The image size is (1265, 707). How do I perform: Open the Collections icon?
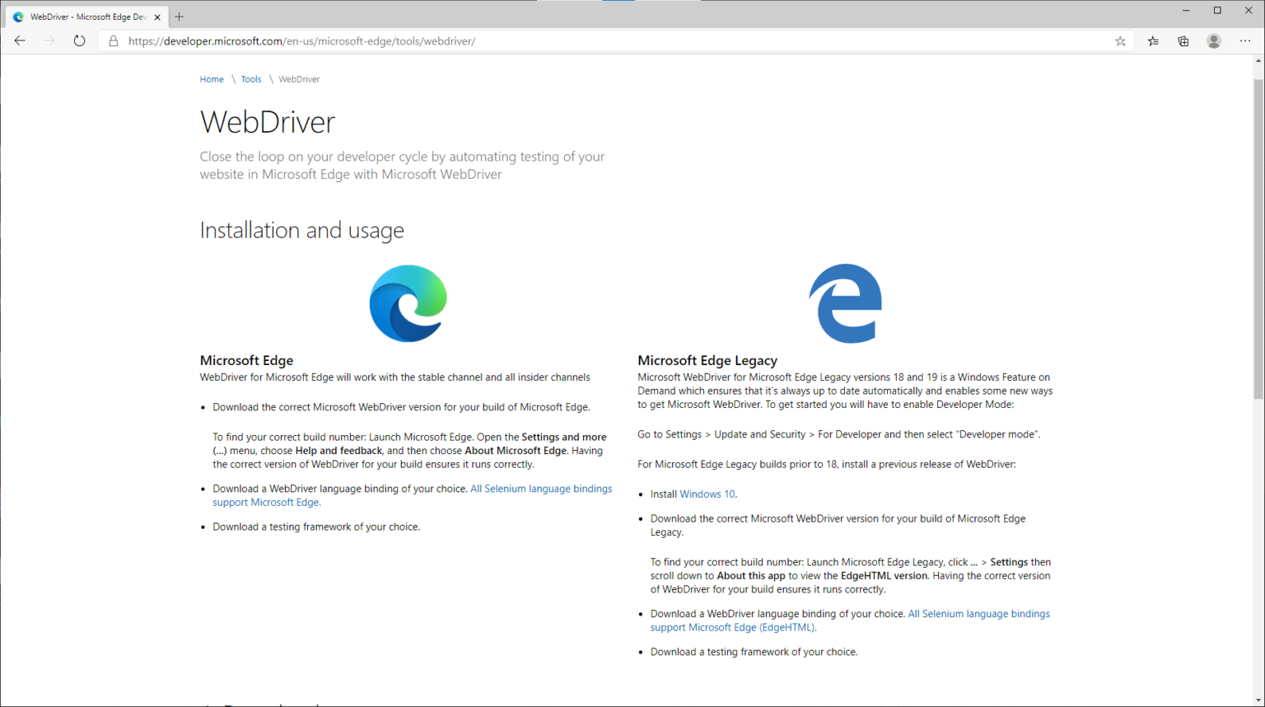[x=1183, y=41]
